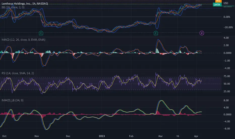The width and height of the screenshot is (235, 139).
Task: Open the USD currency selector
Action: click(x=226, y=3)
